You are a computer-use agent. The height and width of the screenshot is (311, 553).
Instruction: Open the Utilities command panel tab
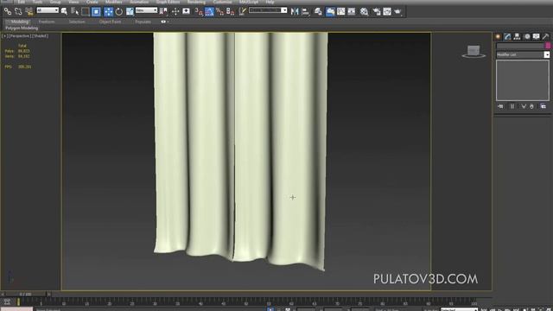click(x=545, y=36)
